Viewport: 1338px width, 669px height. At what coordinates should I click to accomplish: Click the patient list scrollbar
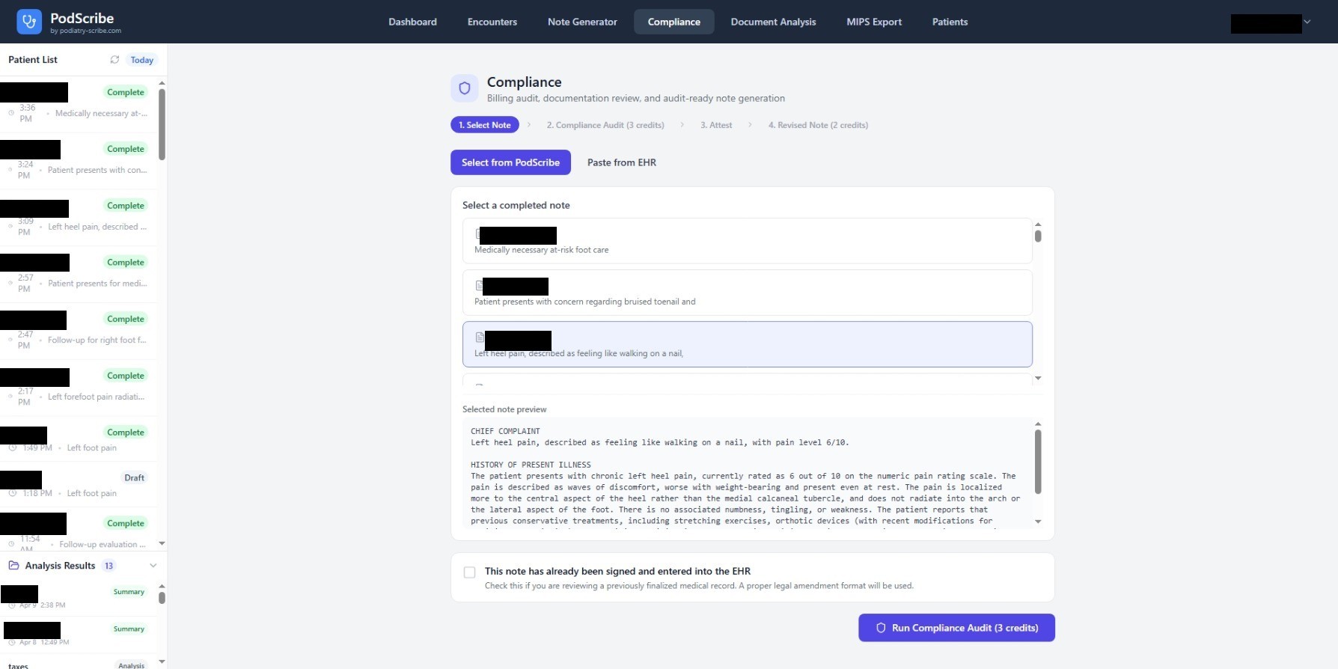pyautogui.click(x=162, y=123)
